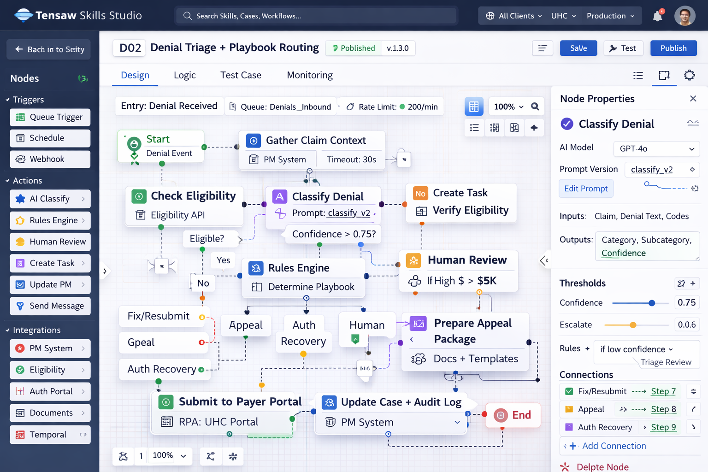Select the Send Message action icon
Image resolution: width=708 pixels, height=472 pixels.
pyautogui.click(x=19, y=306)
